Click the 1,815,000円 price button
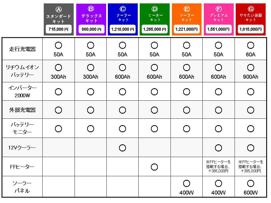Image resolution: width=271 pixels, height=203 pixels. [250, 29]
